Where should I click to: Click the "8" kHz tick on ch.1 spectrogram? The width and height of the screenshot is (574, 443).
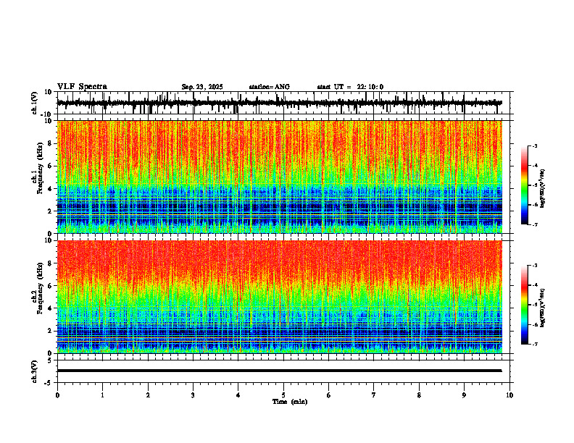(50, 143)
